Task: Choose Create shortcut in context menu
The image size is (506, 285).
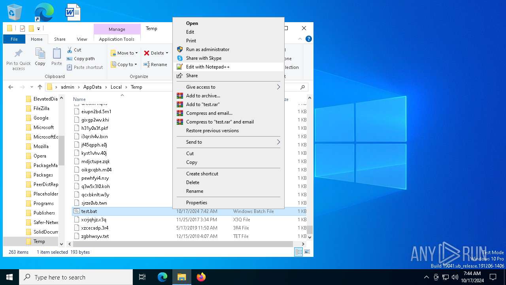Action: [228, 174]
